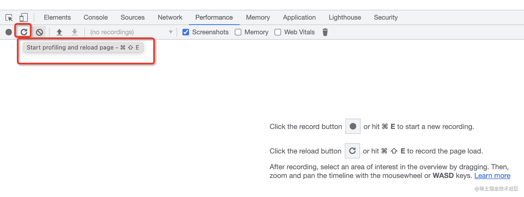
Task: Click the clear recording icon
Action: pos(39,32)
